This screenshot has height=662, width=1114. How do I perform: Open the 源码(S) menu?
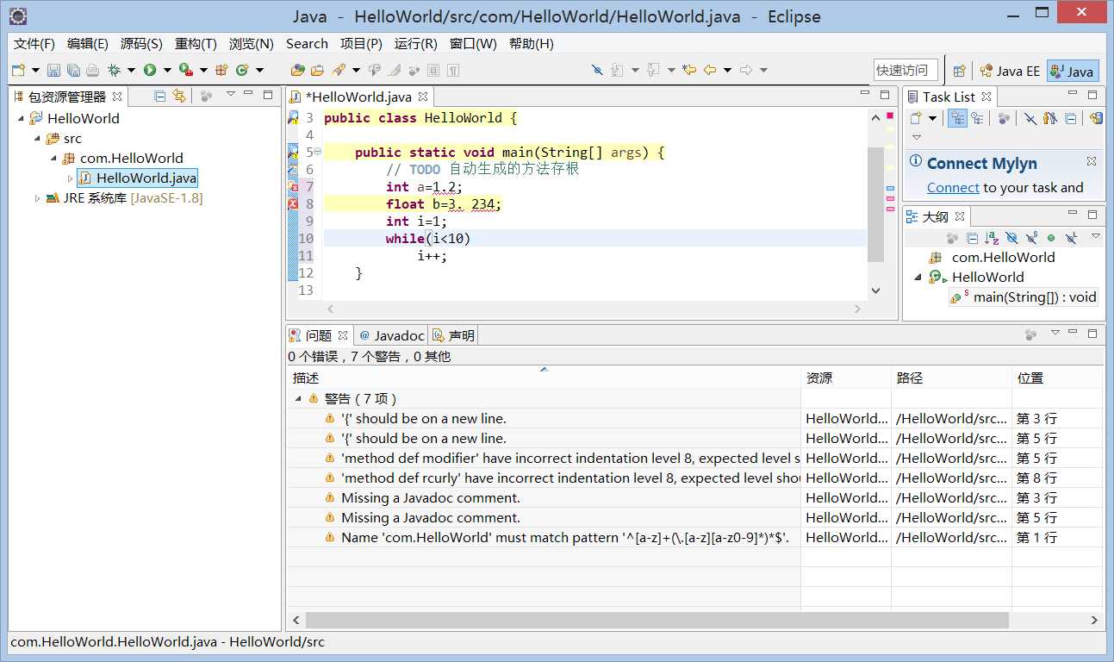[x=141, y=43]
